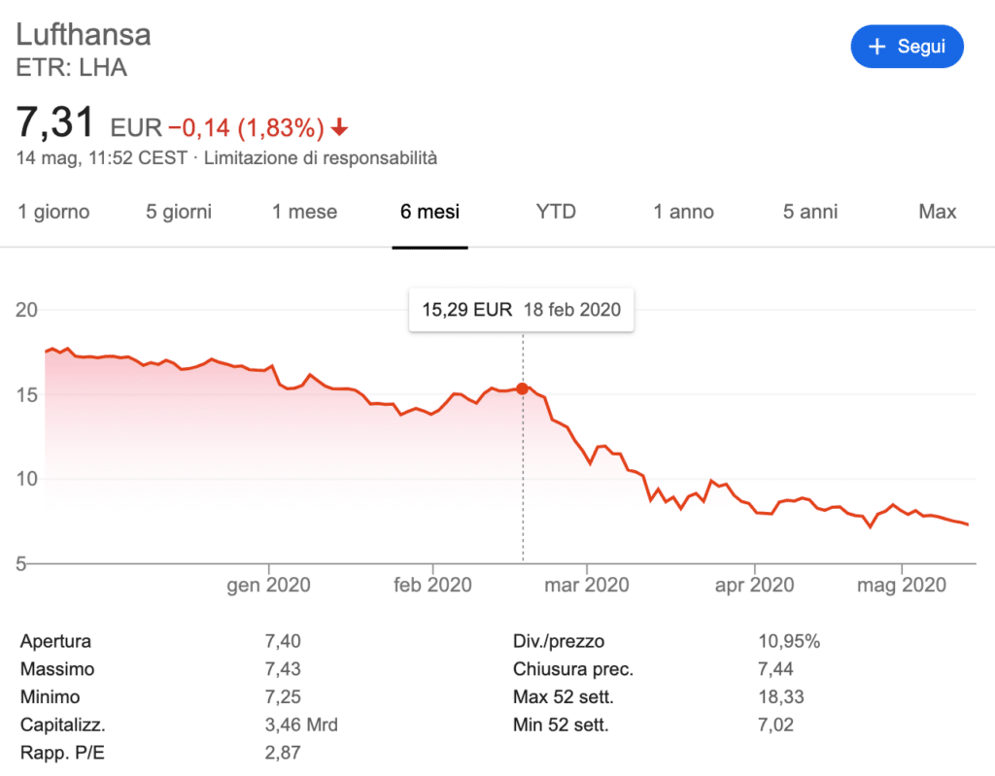
Task: Click the red down arrow price indicator
Action: pyautogui.click(x=339, y=127)
